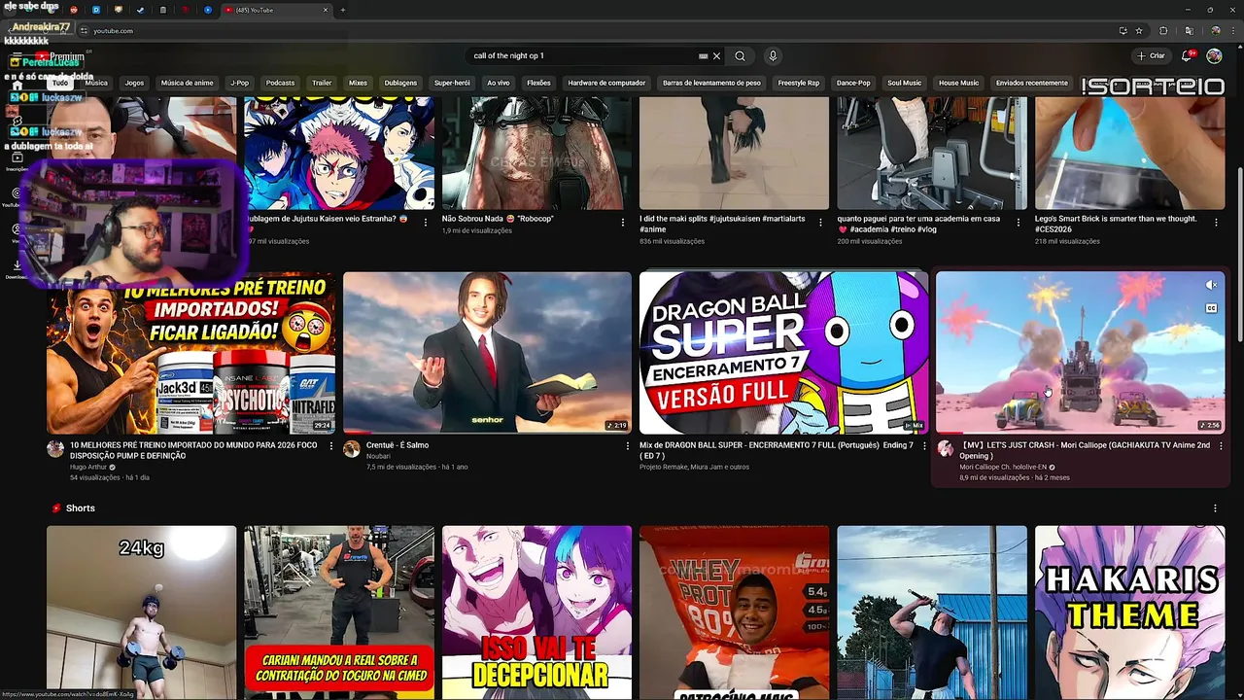Viewport: 1244px width, 700px height.
Task: Open a new browser tab
Action: pyautogui.click(x=342, y=10)
